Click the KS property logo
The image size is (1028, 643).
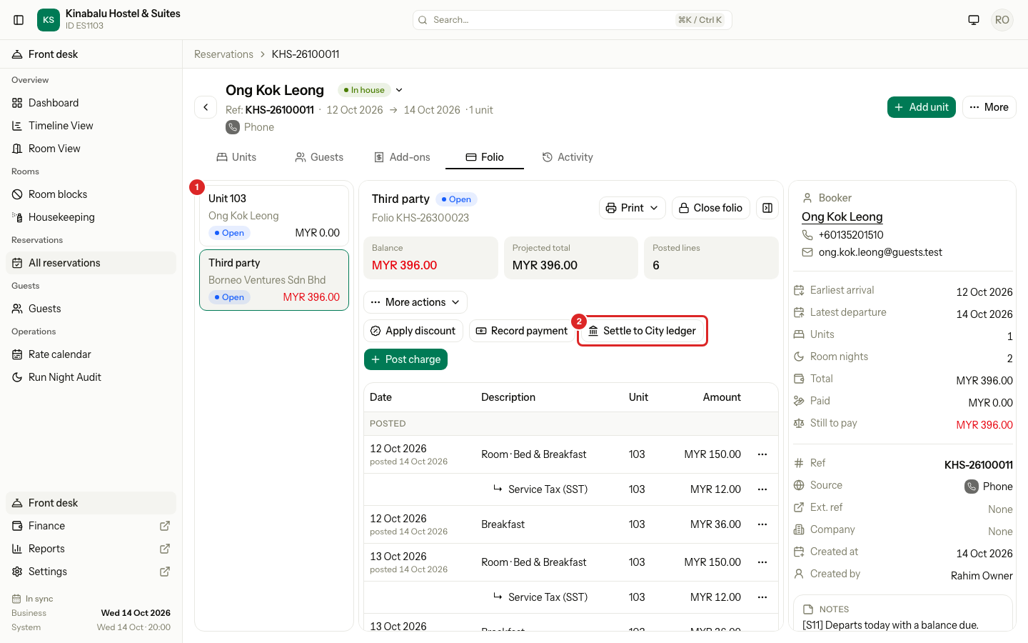[49, 20]
